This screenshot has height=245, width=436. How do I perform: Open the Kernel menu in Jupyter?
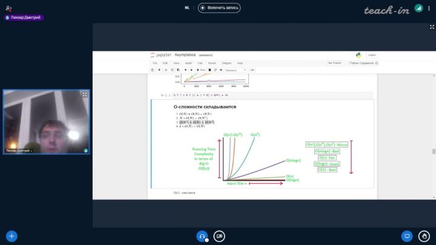[212, 63]
